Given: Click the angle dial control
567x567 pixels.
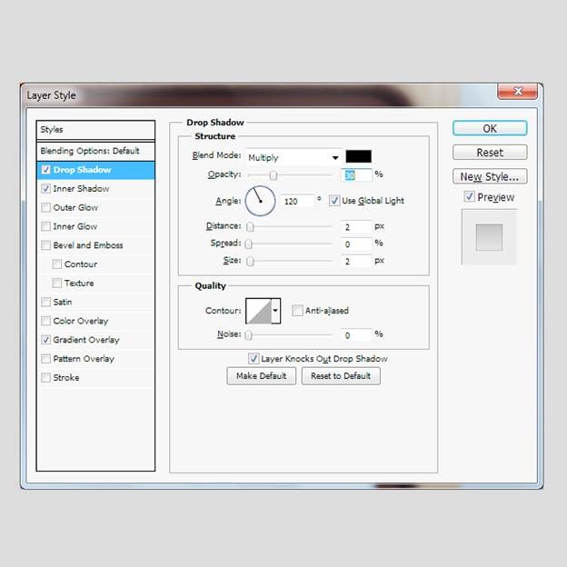Looking at the screenshot, I should [260, 200].
